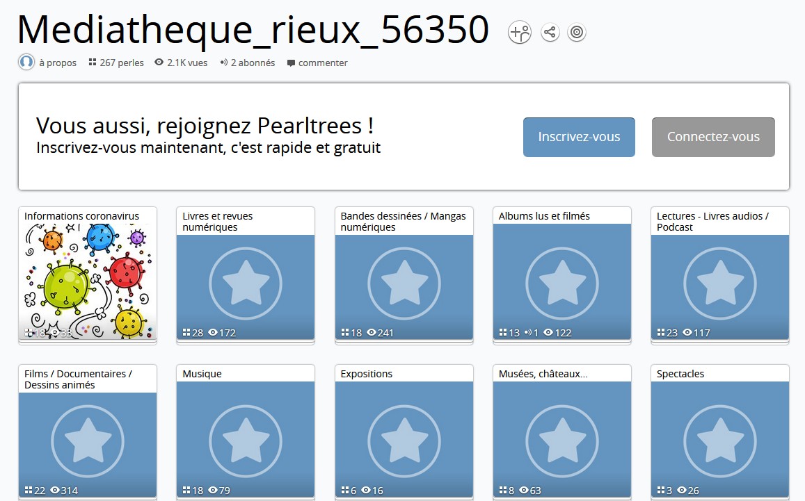Image resolution: width=805 pixels, height=501 pixels.
Task: Open the Musées, châteaux... collection
Action: point(562,432)
